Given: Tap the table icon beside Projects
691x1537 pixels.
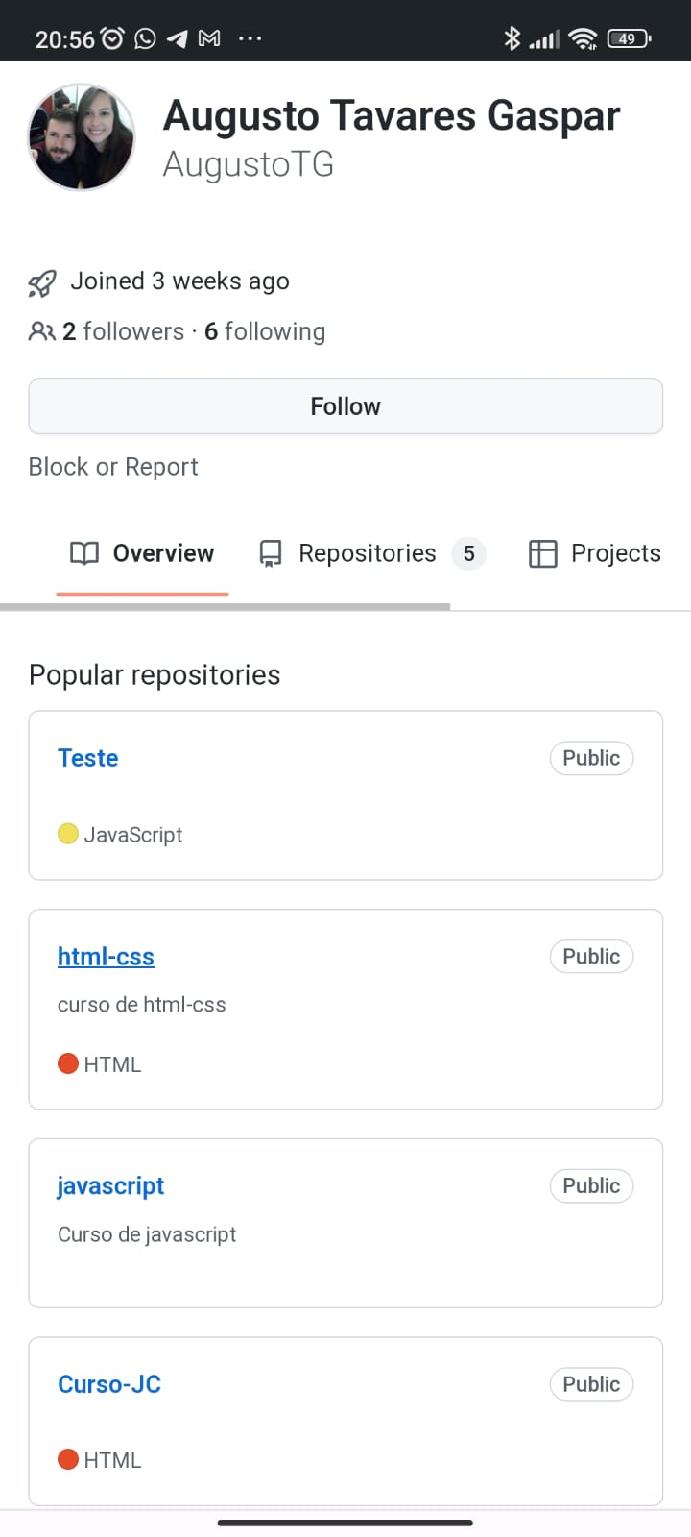Looking at the screenshot, I should [x=543, y=554].
